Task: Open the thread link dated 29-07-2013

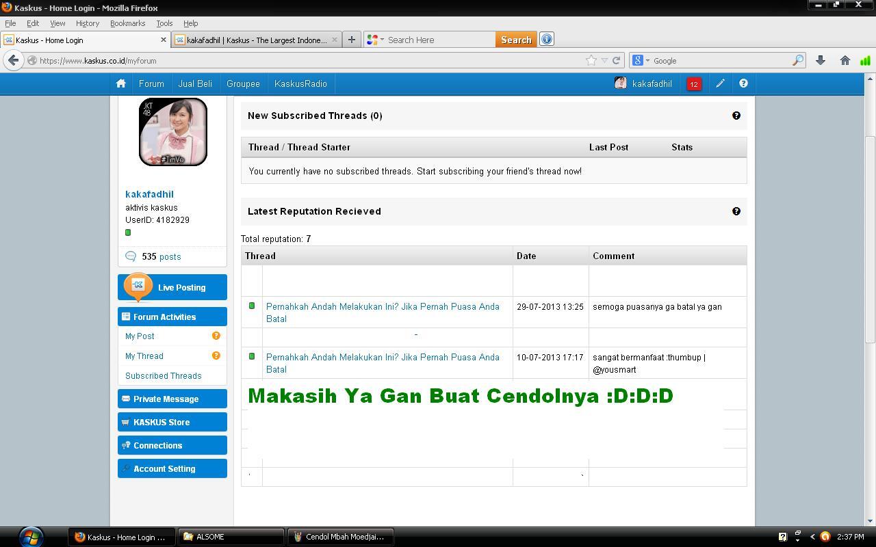Action: pos(383,312)
